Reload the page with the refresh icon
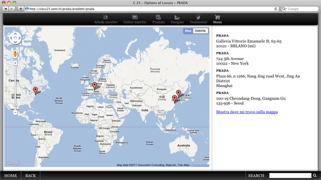The width and height of the screenshot is (321, 180). point(276,9)
